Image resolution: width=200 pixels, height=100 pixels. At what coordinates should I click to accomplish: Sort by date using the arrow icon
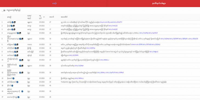click(44, 17)
